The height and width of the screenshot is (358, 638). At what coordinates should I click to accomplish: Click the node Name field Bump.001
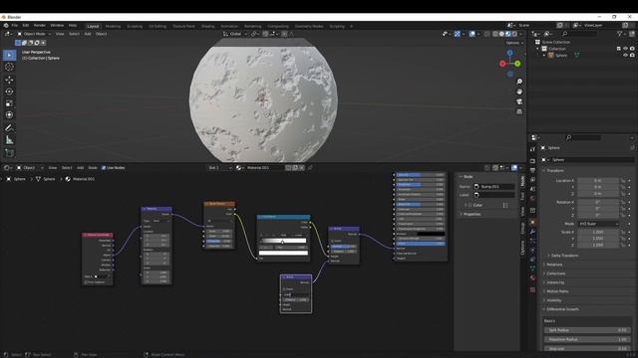click(x=494, y=187)
